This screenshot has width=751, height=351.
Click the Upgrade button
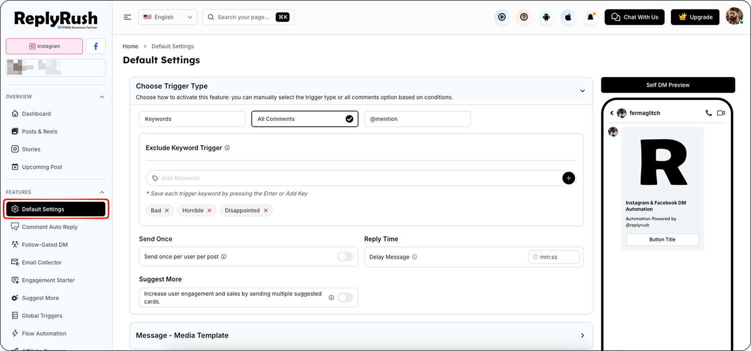pos(695,17)
